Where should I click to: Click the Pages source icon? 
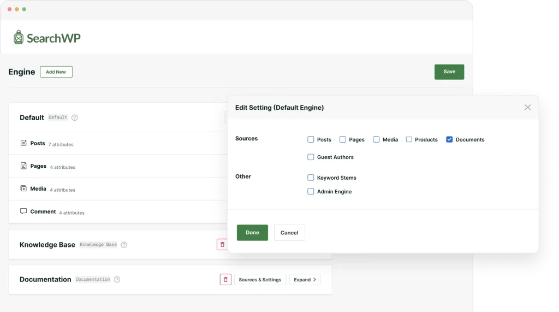(23, 166)
